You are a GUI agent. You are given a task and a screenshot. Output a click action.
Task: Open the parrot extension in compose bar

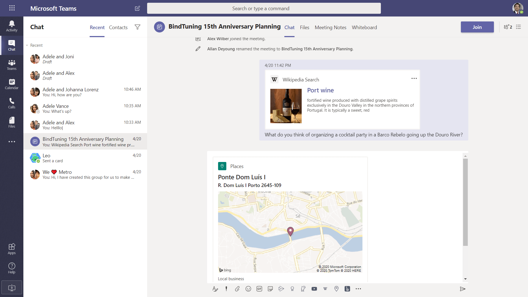(x=303, y=289)
